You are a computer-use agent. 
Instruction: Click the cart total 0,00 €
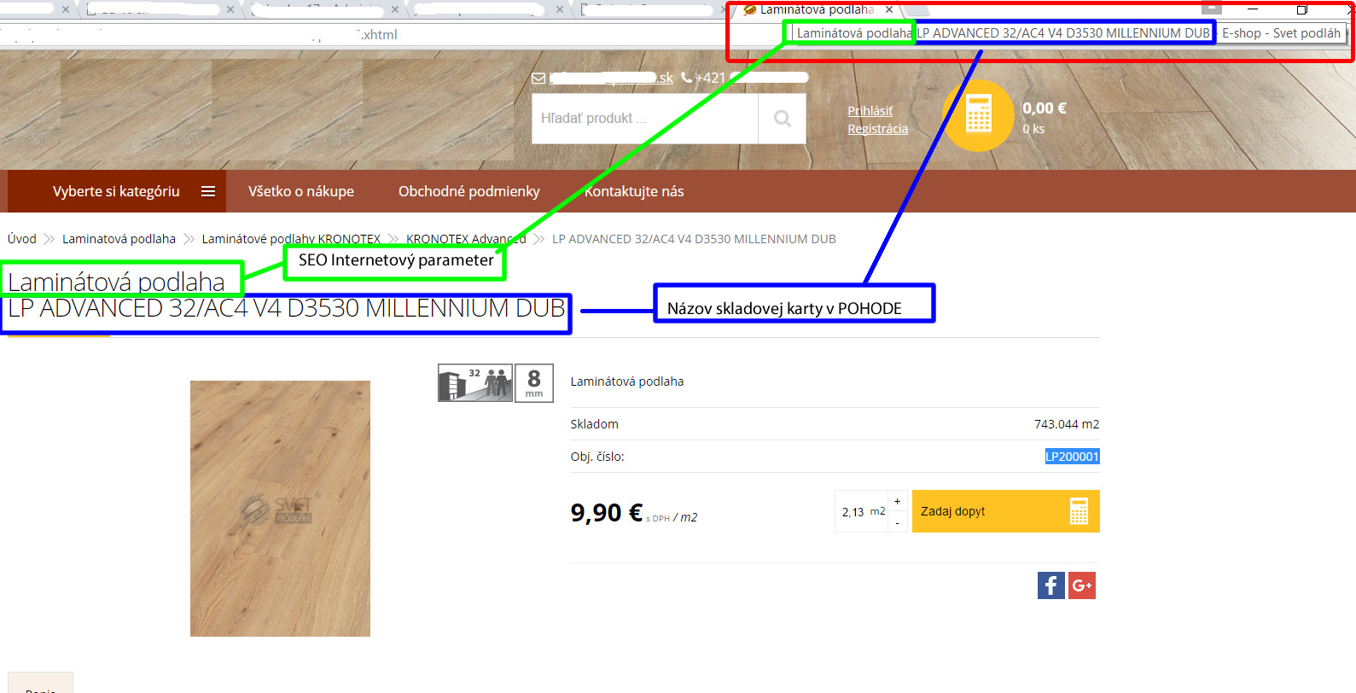tap(1045, 108)
